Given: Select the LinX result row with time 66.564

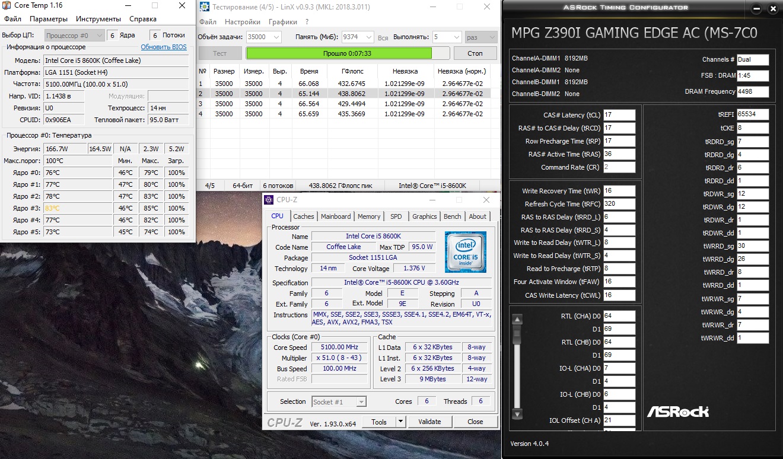Looking at the screenshot, I should point(344,104).
